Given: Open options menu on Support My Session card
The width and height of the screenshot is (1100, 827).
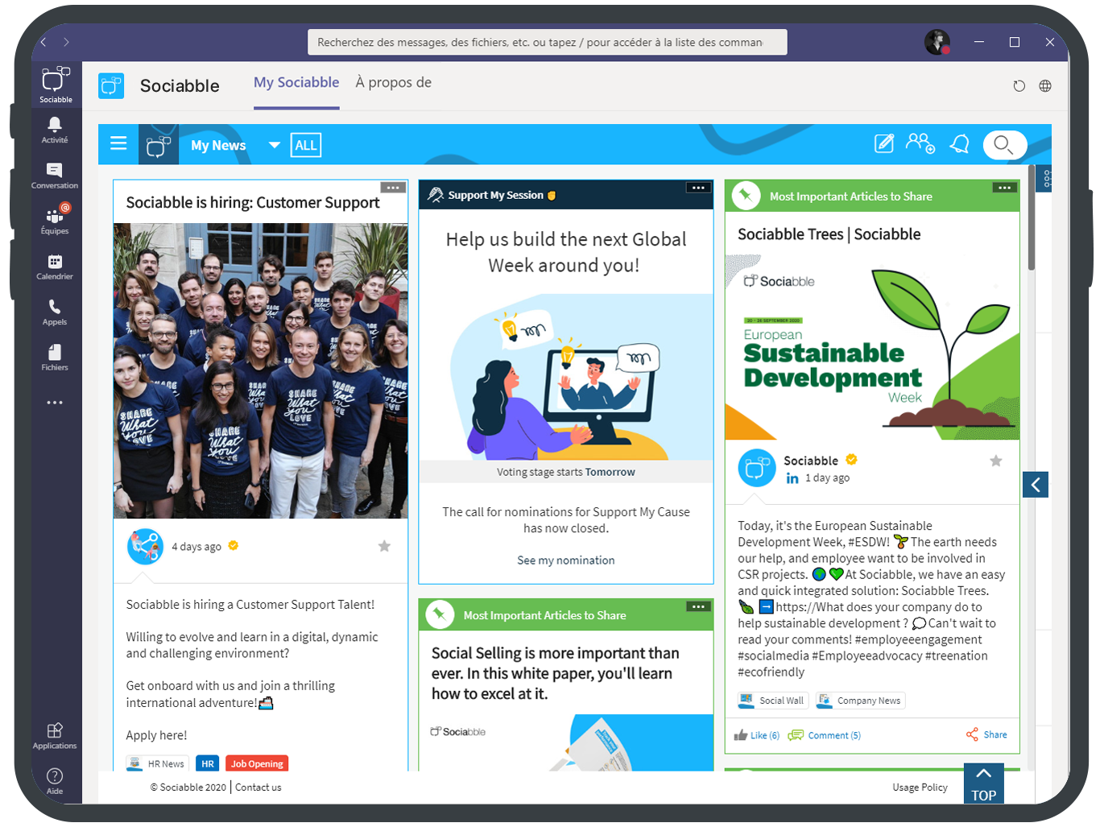Looking at the screenshot, I should pos(698,188).
